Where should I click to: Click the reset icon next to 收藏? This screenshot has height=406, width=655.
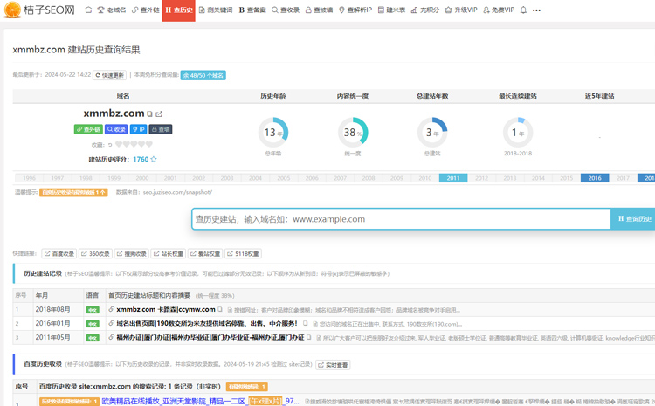pos(110,145)
